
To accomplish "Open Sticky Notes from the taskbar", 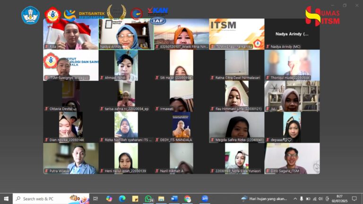I will [135, 199].
